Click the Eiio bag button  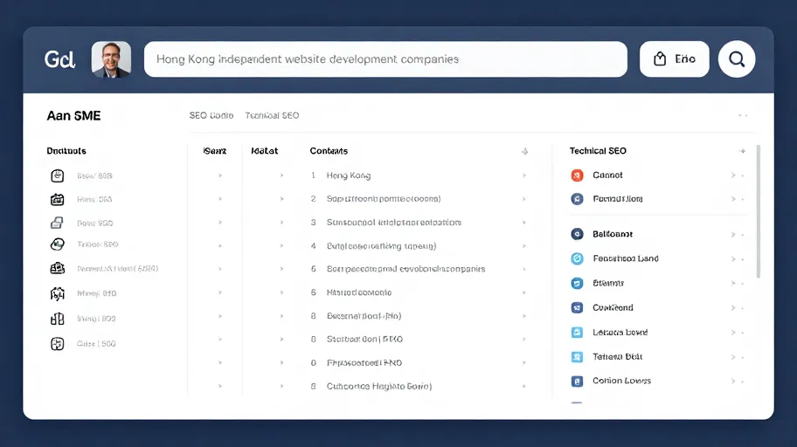pos(674,59)
